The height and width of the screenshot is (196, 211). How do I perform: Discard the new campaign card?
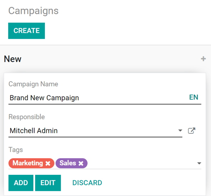(87, 183)
